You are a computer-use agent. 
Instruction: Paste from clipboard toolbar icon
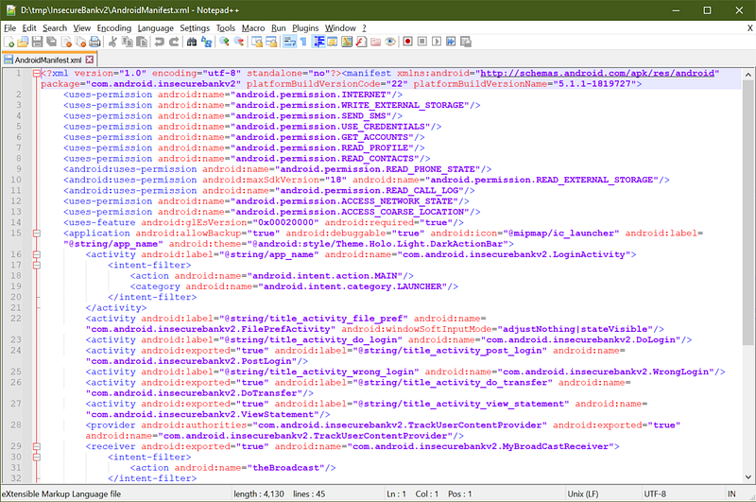pos(142,42)
